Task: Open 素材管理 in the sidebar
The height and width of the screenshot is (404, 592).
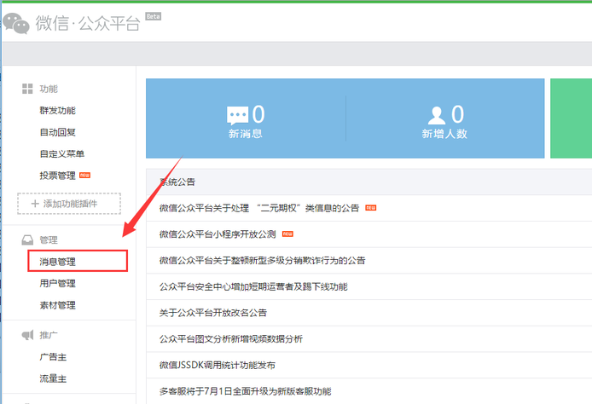Action: point(57,305)
